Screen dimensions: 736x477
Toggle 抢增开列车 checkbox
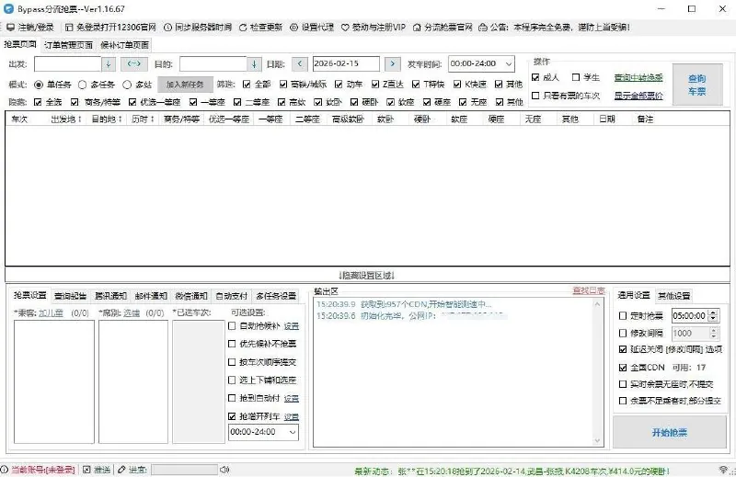tap(232, 416)
